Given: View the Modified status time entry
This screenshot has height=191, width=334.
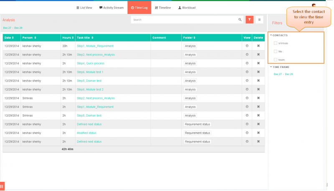Looking at the screenshot, I should coord(247,133).
